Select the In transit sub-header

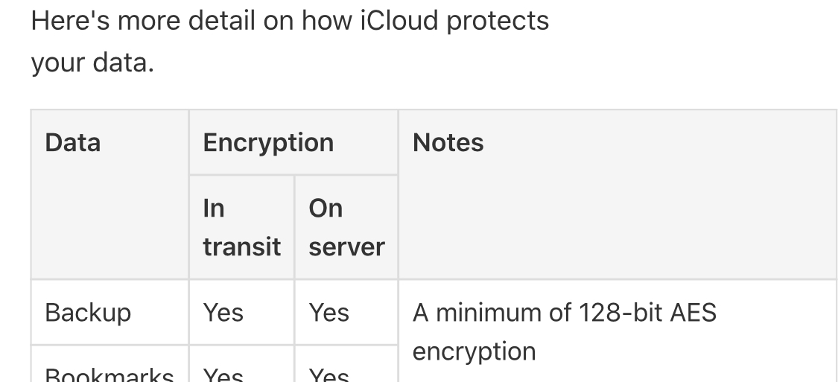(x=241, y=227)
